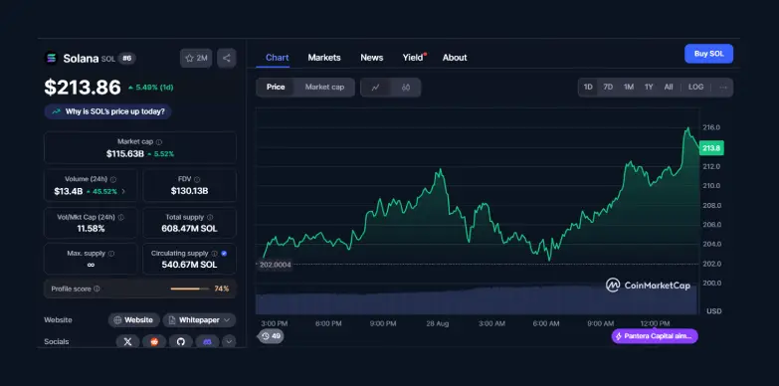Image resolution: width=779 pixels, height=386 pixels.
Task: Select Market cap chart mode
Action: click(324, 87)
